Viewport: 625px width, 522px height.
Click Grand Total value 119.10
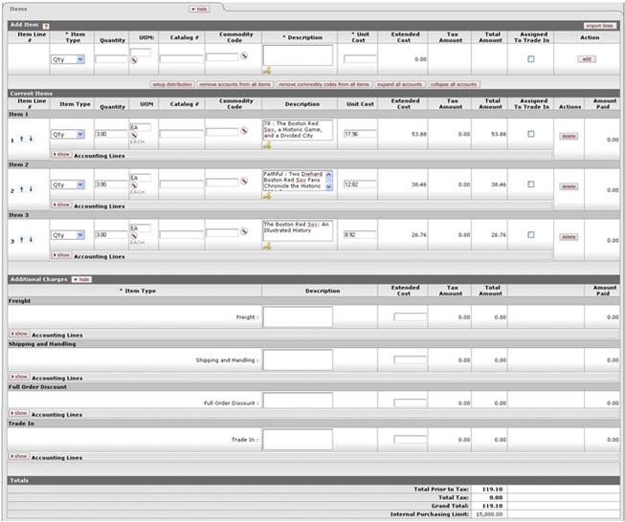492,506
